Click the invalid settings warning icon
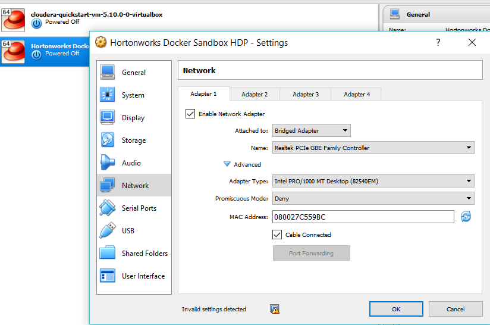 [x=274, y=309]
